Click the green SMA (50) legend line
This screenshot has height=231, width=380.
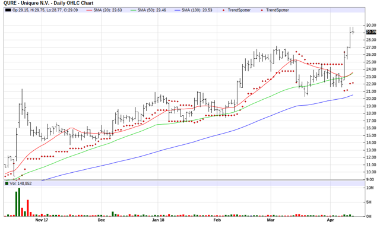pyautogui.click(x=133, y=10)
